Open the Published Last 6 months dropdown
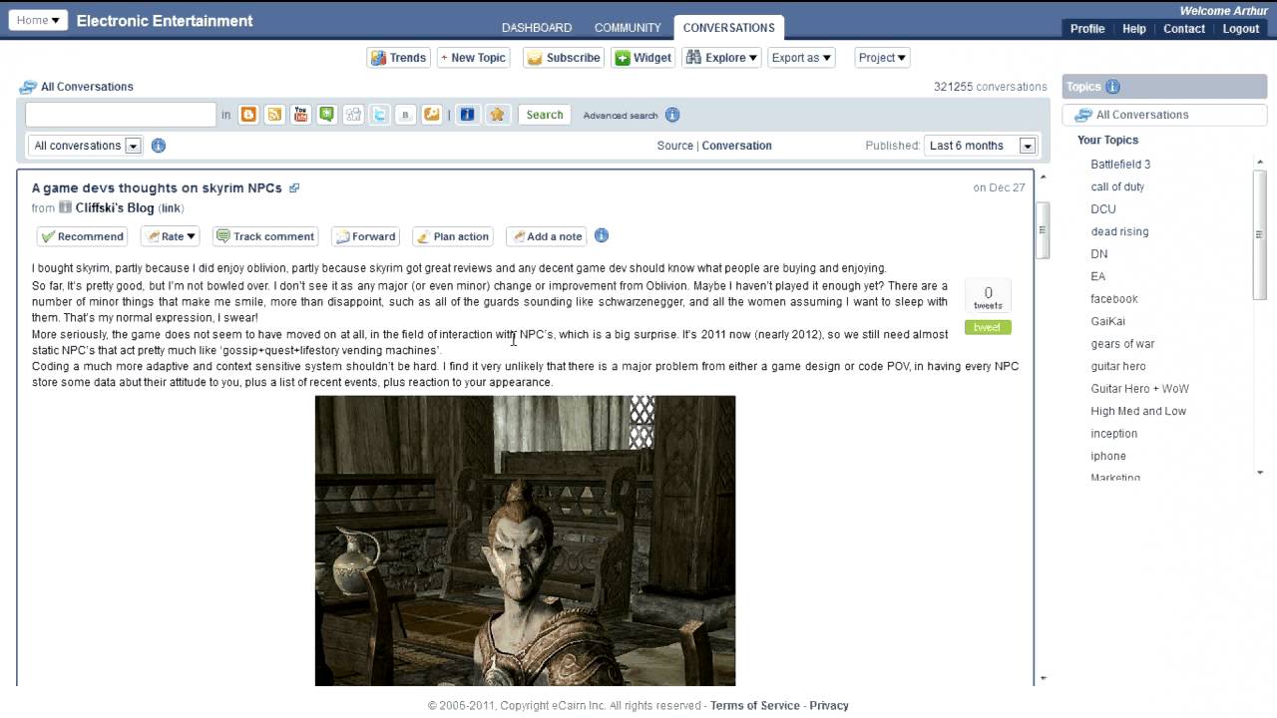This screenshot has height=718, width=1277. coord(981,146)
